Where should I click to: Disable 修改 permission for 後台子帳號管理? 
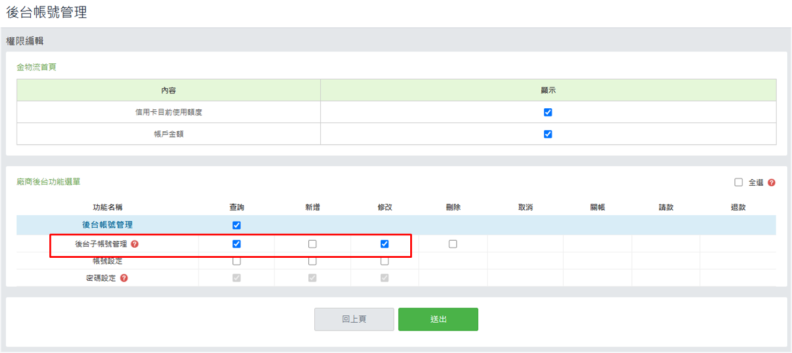point(385,244)
